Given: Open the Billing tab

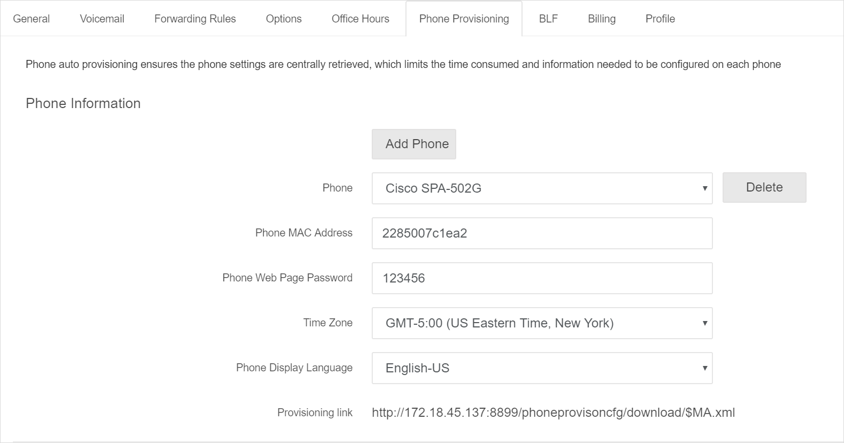Looking at the screenshot, I should pyautogui.click(x=602, y=19).
